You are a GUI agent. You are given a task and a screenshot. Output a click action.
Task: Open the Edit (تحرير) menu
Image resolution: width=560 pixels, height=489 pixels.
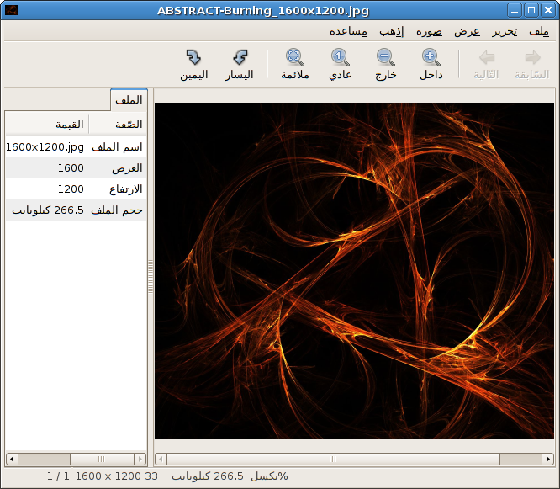click(505, 31)
